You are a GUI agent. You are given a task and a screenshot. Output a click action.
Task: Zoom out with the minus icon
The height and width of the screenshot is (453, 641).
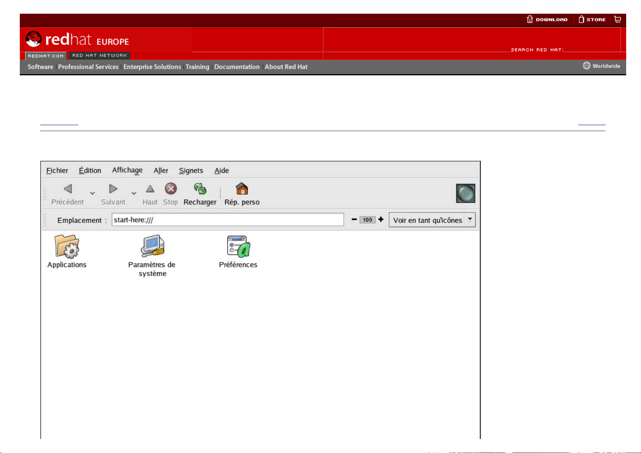pyautogui.click(x=354, y=219)
